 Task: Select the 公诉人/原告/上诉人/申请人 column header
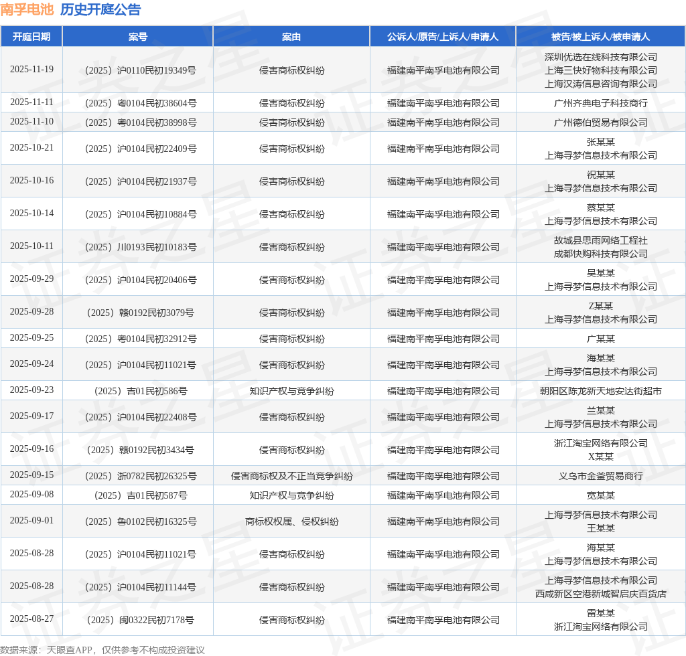coord(443,37)
